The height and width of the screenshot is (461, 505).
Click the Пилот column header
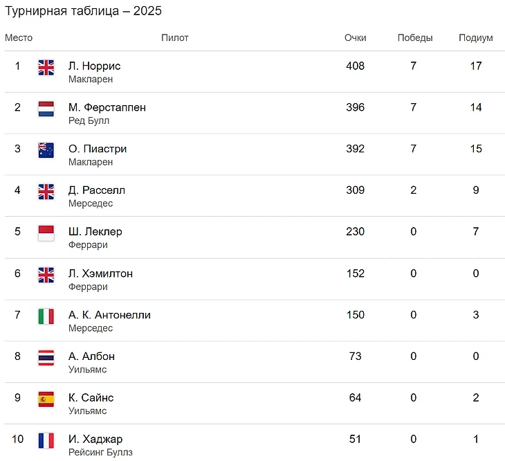point(174,38)
